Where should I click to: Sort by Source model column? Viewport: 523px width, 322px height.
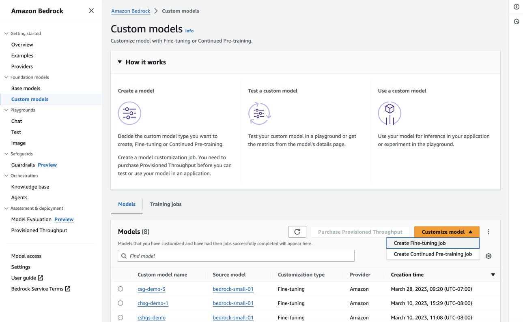point(229,275)
